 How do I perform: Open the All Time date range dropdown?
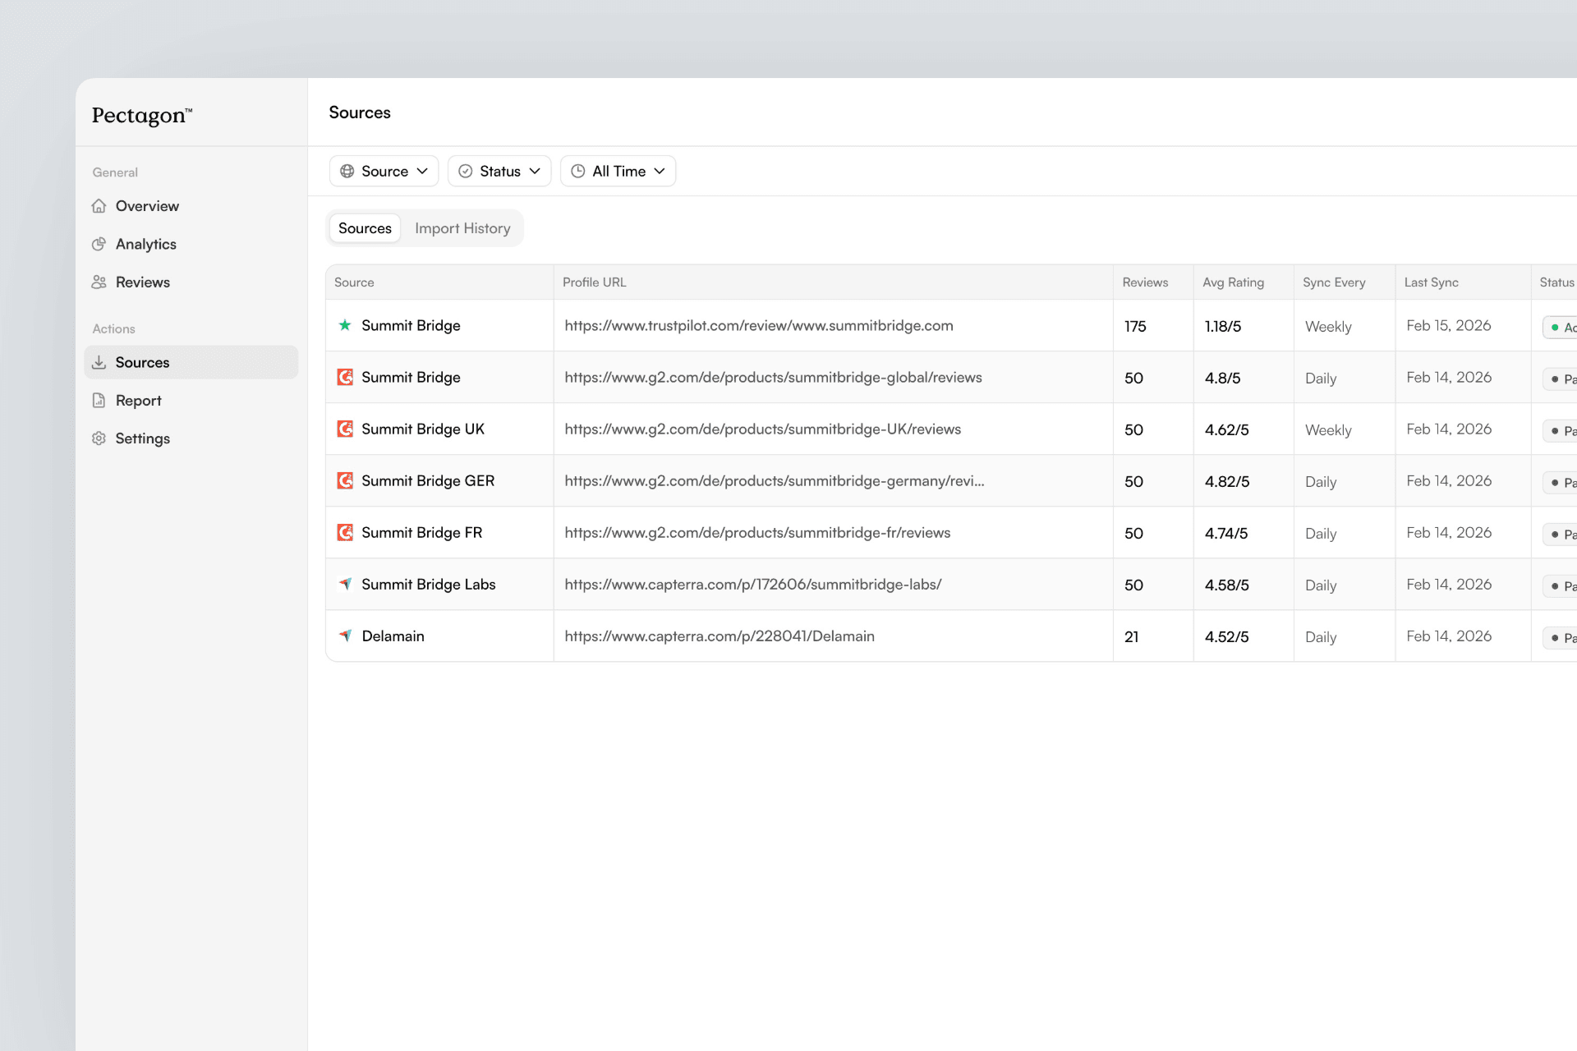pos(618,171)
